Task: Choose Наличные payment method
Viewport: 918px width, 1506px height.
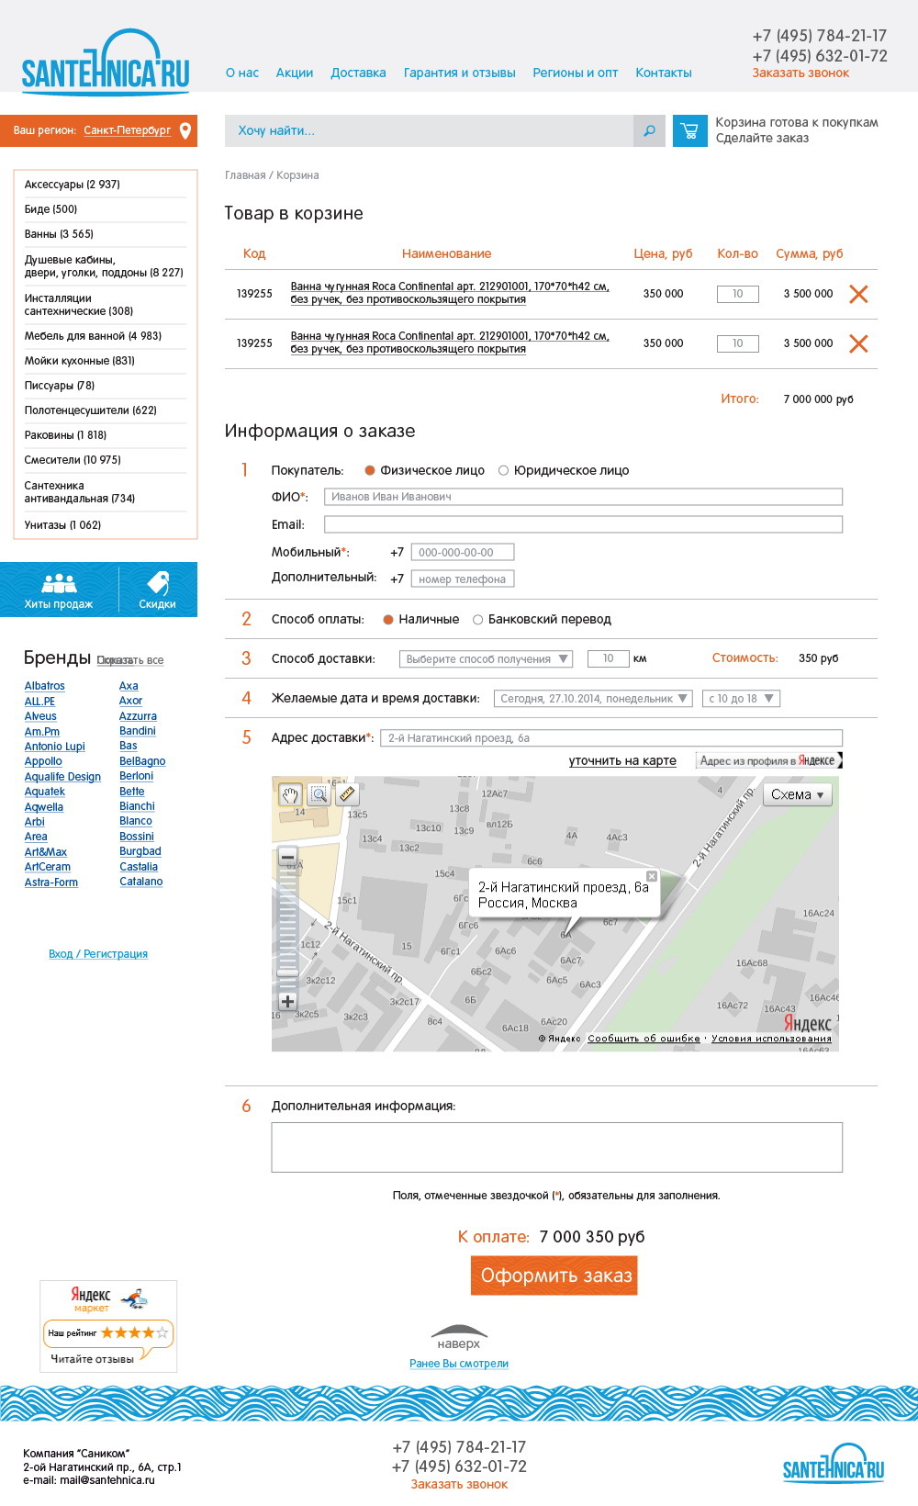Action: click(388, 619)
